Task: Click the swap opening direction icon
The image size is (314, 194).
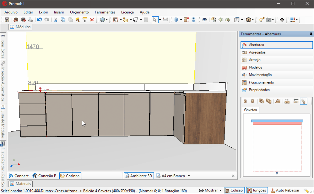Action: click(x=287, y=101)
